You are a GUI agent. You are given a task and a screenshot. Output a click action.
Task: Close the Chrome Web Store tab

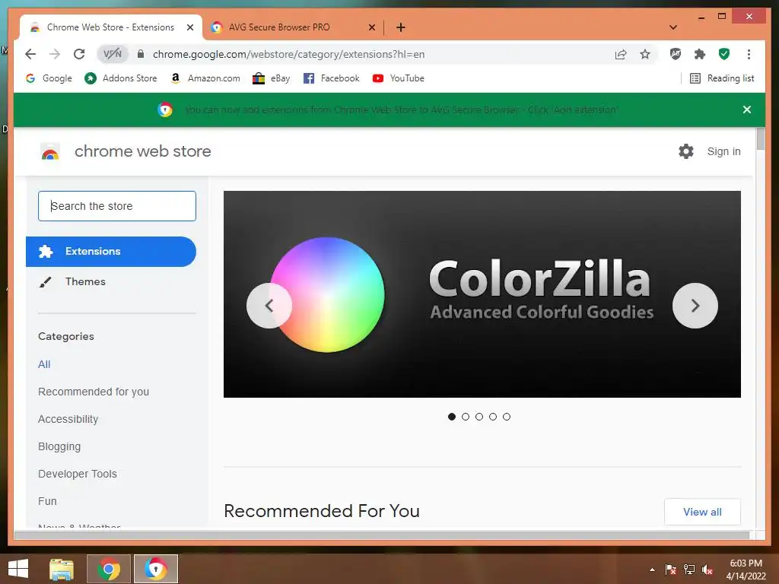point(189,28)
